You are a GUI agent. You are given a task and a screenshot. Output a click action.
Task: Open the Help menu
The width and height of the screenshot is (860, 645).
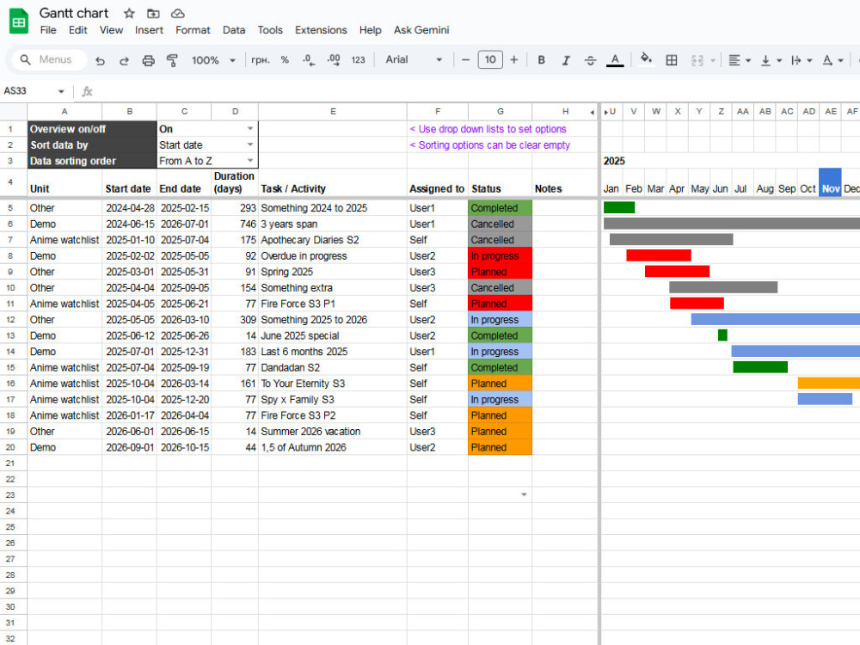(x=370, y=30)
